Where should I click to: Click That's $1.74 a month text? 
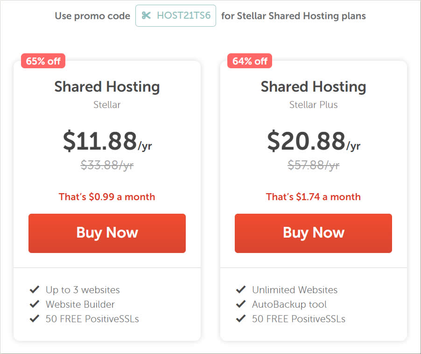pyautogui.click(x=313, y=196)
